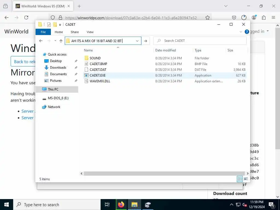Open Firefox Pocket save icon
This screenshot has width=280, height=210.
tap(234, 17)
